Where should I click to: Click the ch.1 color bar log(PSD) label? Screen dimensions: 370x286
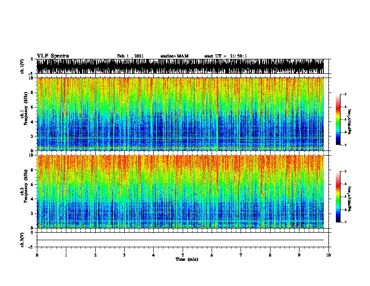point(350,122)
